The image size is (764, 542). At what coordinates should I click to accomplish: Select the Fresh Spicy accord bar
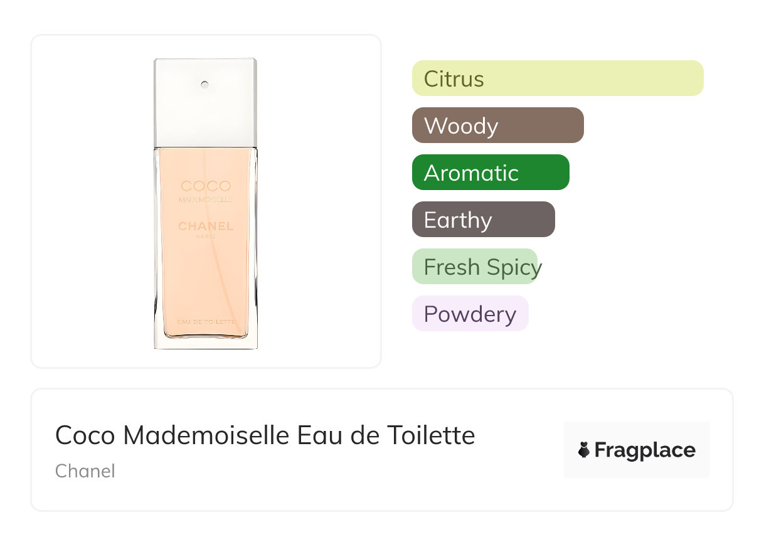[x=475, y=267]
